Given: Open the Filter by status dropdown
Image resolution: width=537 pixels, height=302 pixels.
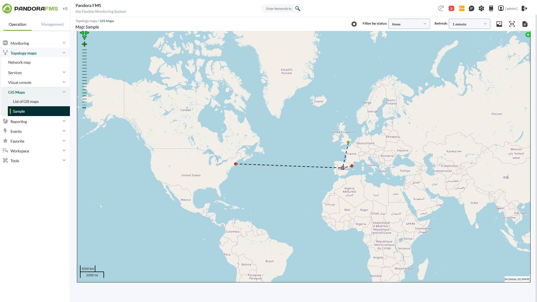Looking at the screenshot, I should (409, 24).
